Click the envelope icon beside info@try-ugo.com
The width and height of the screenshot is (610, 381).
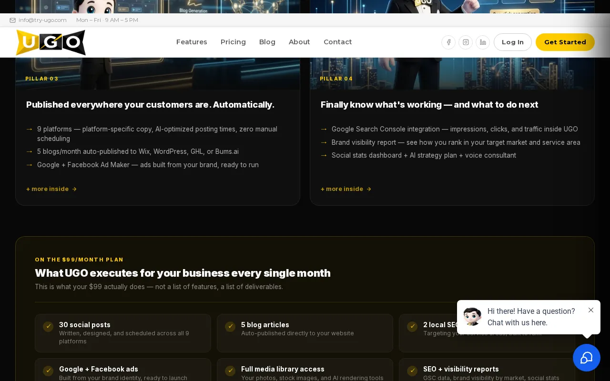tap(13, 20)
